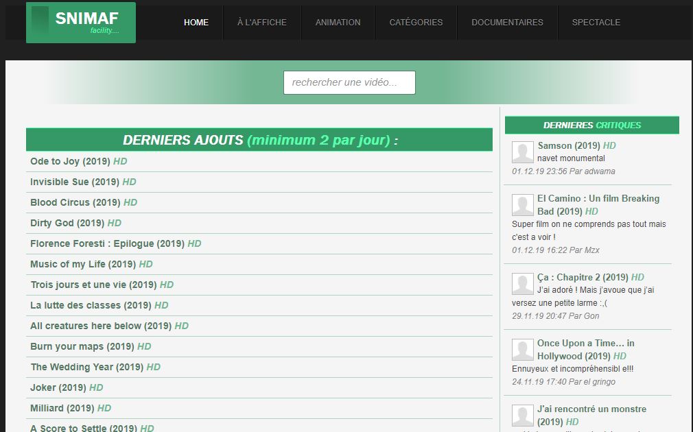The image size is (693, 432).
Task: Click avatar next to Once Upon a Time review
Action: coord(522,350)
